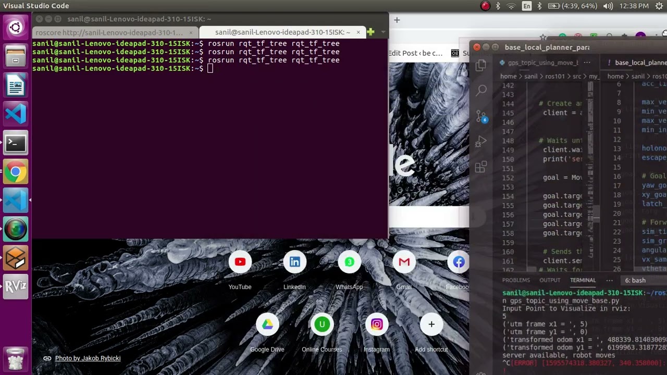This screenshot has width=667, height=375.
Task: Click the red recording indicator in top bar
Action: pos(485,6)
